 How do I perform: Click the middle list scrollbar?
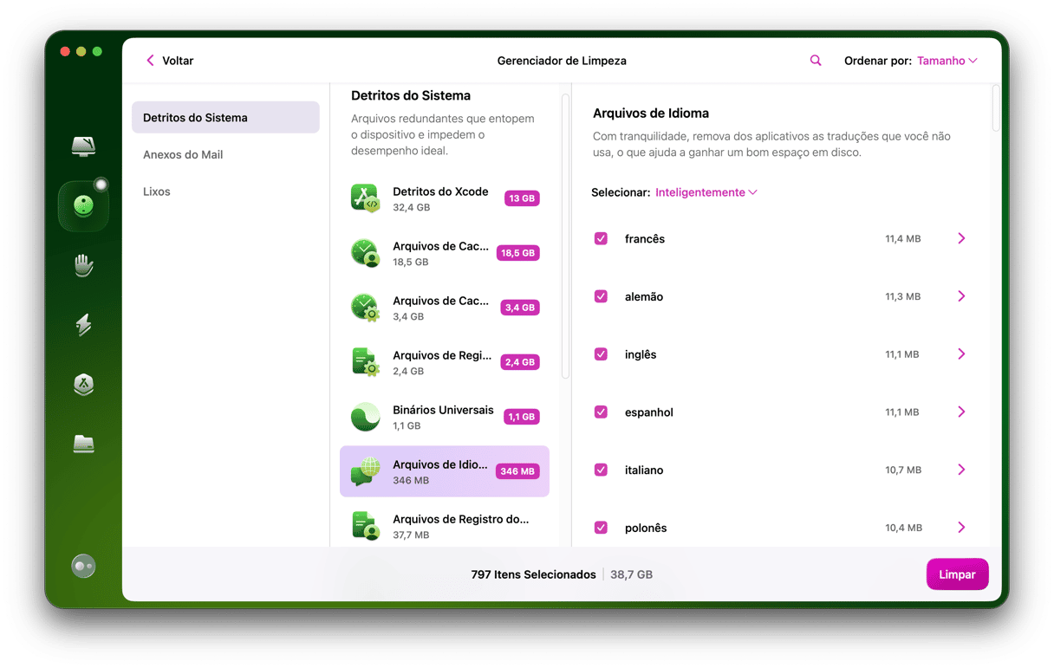coord(565,236)
